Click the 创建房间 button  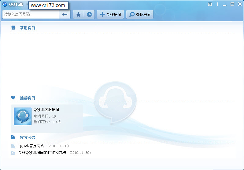110,14
